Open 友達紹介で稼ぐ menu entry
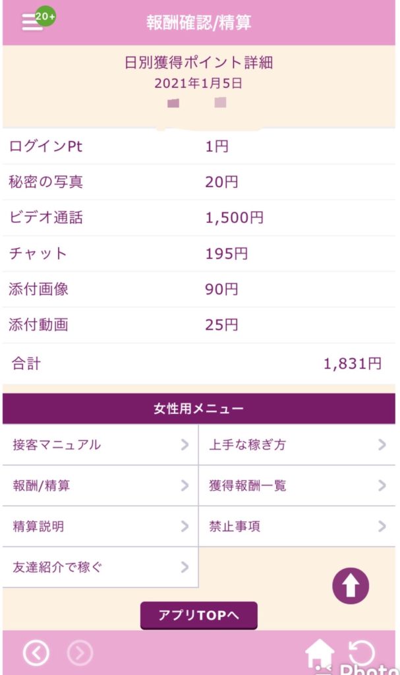 click(x=100, y=567)
